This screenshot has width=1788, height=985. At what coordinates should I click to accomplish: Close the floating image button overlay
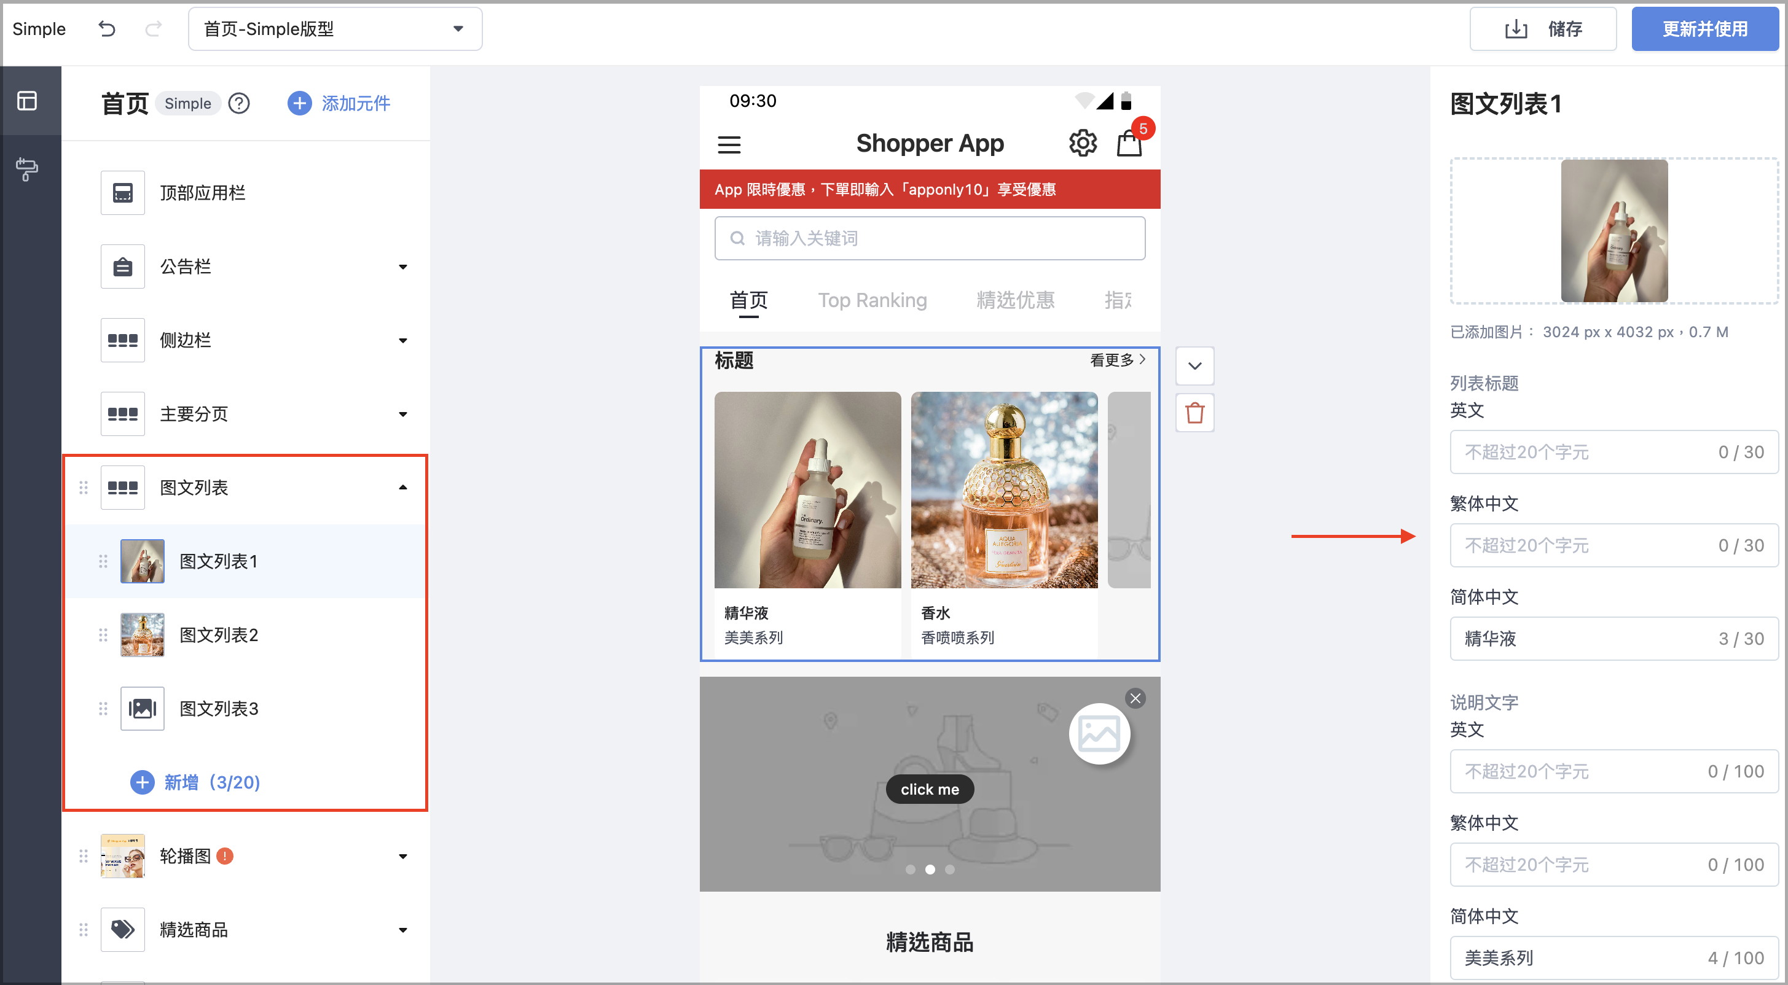tap(1135, 698)
